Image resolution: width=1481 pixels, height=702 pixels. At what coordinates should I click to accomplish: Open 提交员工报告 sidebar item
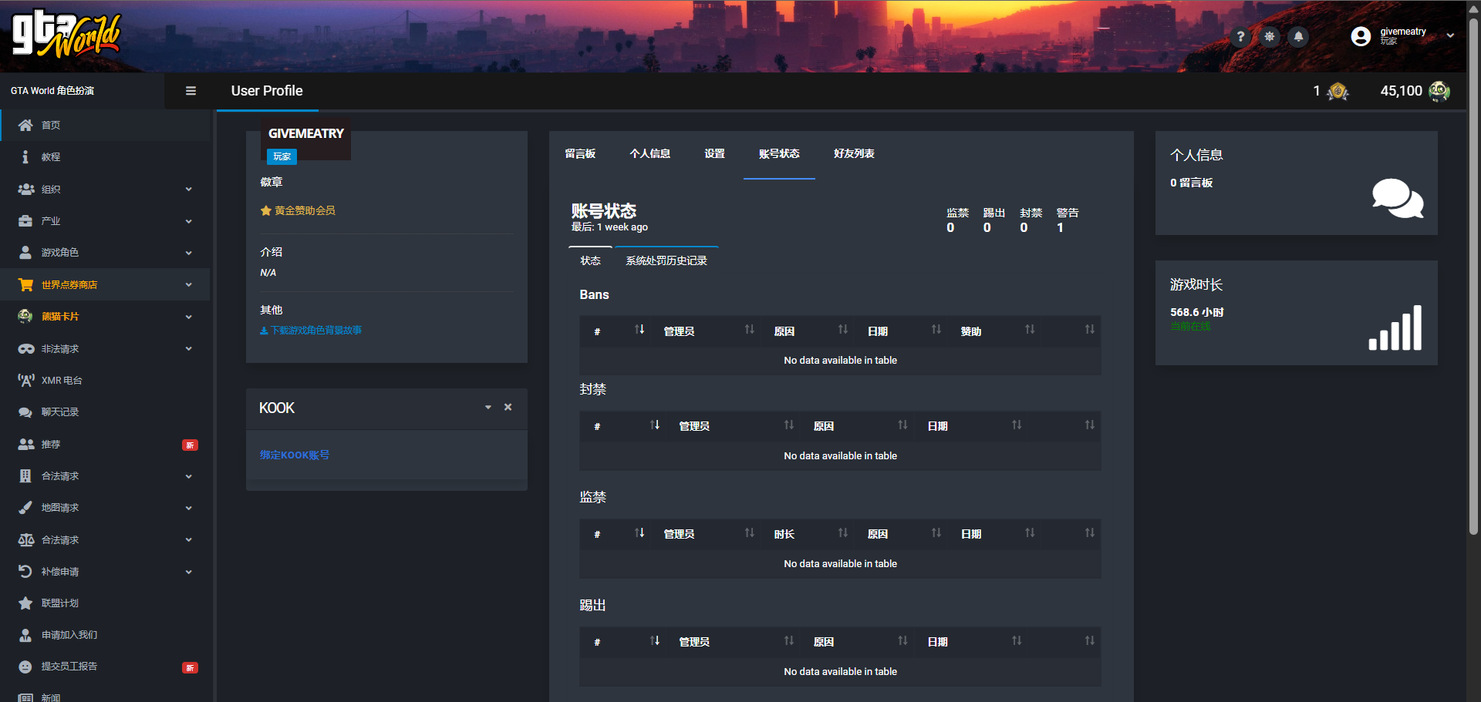(105, 667)
